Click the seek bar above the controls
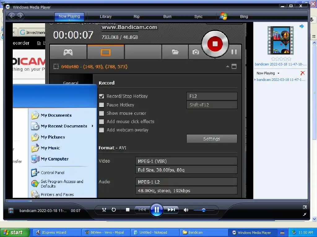The width and height of the screenshot is (317, 237). click(156, 201)
